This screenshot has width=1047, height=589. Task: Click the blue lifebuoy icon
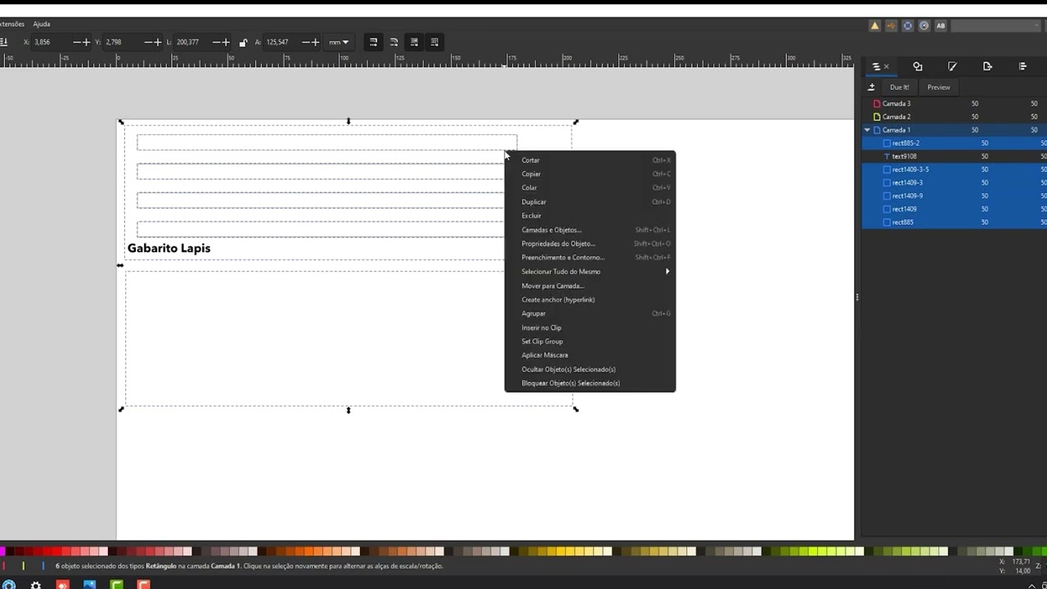point(907,25)
